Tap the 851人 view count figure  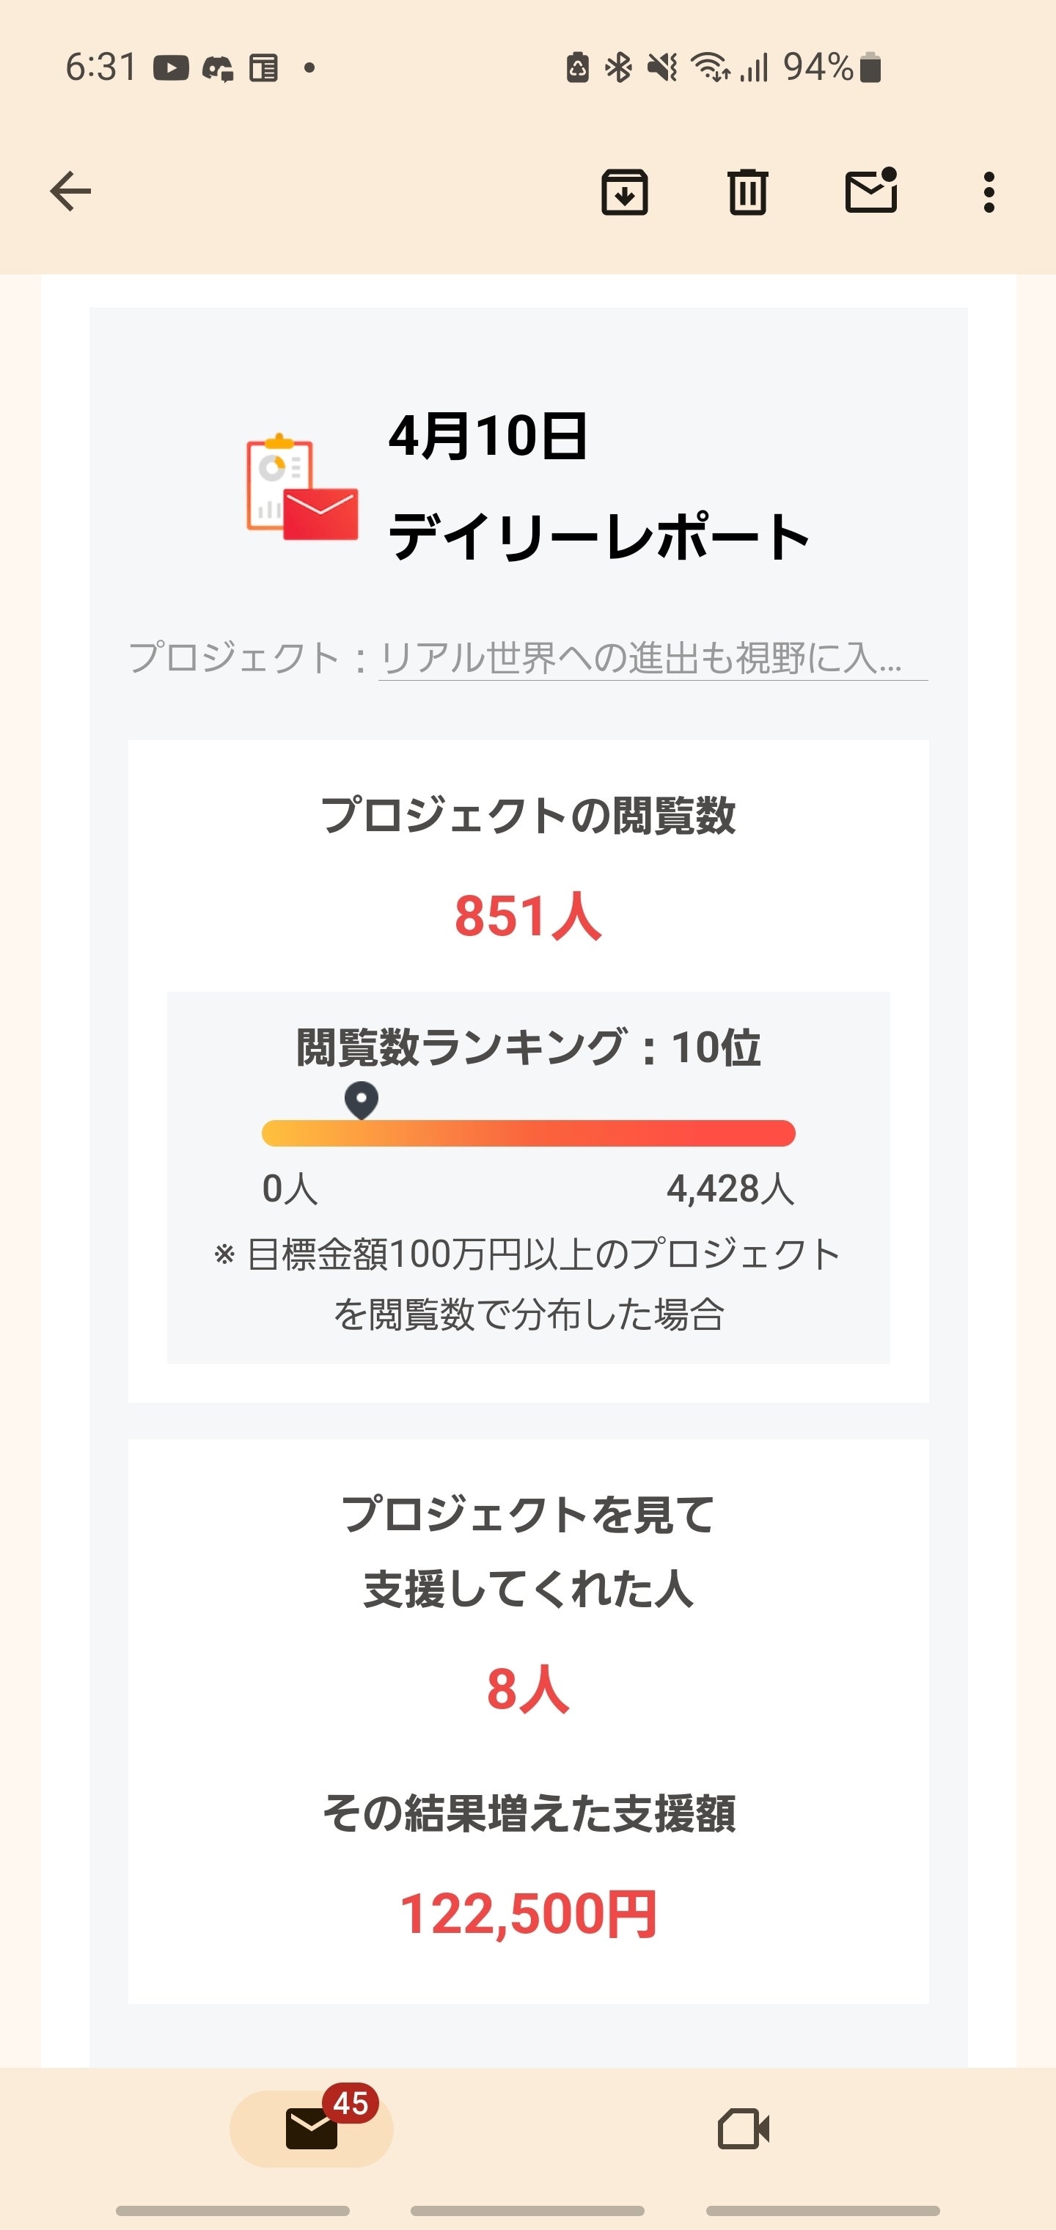[527, 916]
